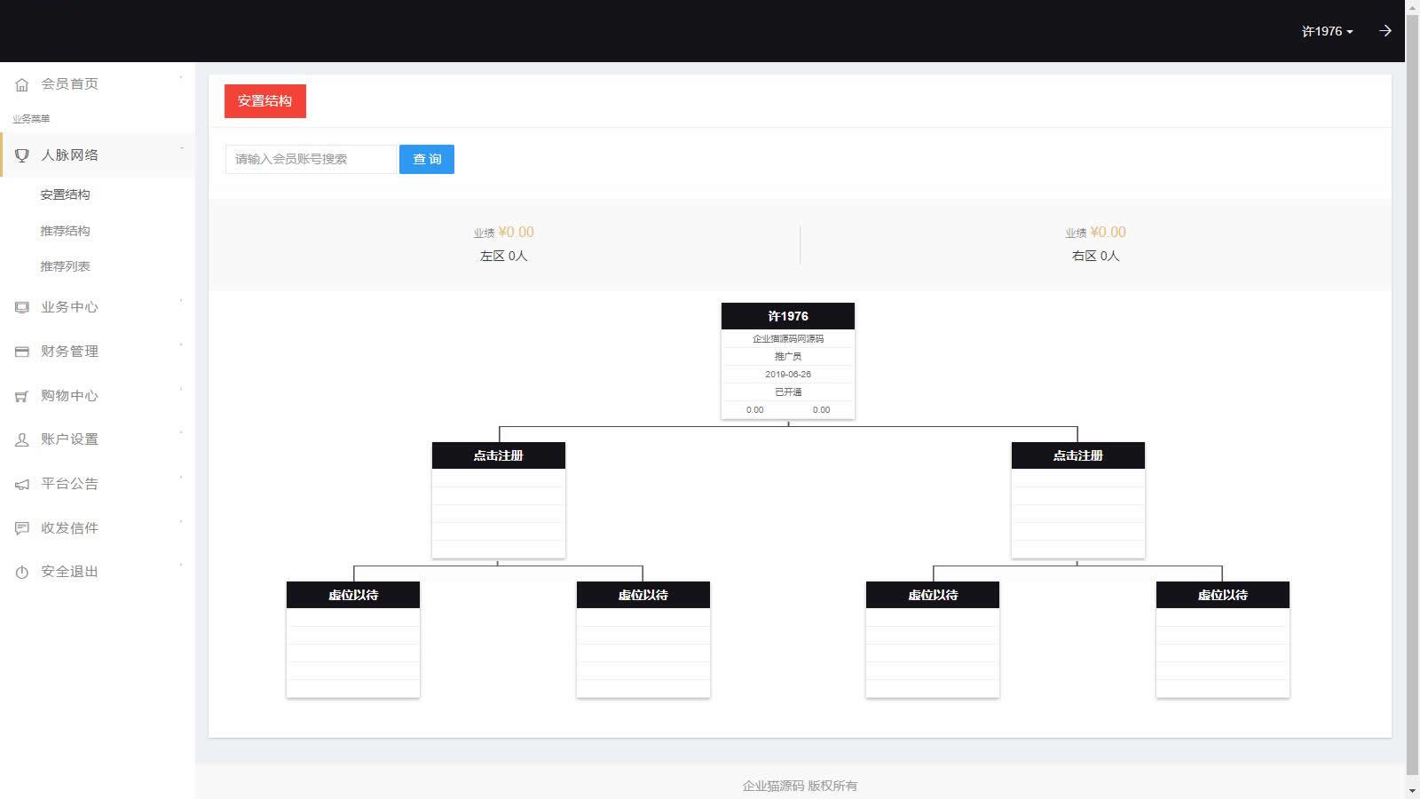Click the left 点击注册 node
Image resolution: width=1420 pixels, height=799 pixels.
click(498, 455)
